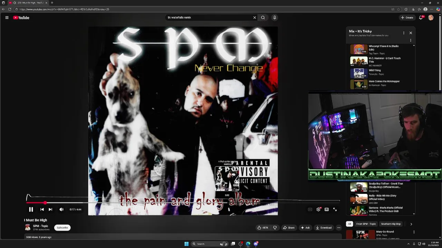Close the I Must Be High tab
Viewport: 442px width, 248px height.
46,3
